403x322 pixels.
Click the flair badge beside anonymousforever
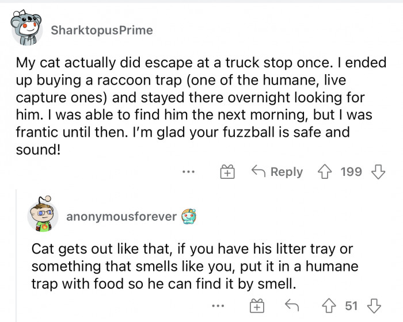[x=190, y=217]
